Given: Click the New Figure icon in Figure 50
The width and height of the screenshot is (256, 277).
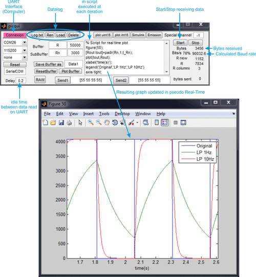Looking at the screenshot, I should pyautogui.click(x=45, y=122).
